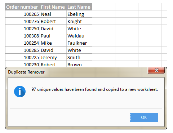Select the cell containing order 100250
The width and height of the screenshot is (173, 133).
22,28
